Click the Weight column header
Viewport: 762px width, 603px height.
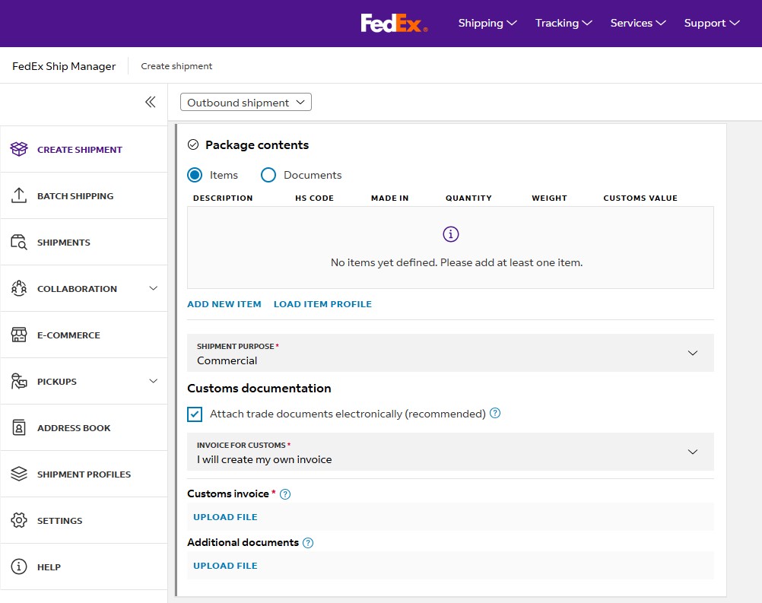[549, 198]
